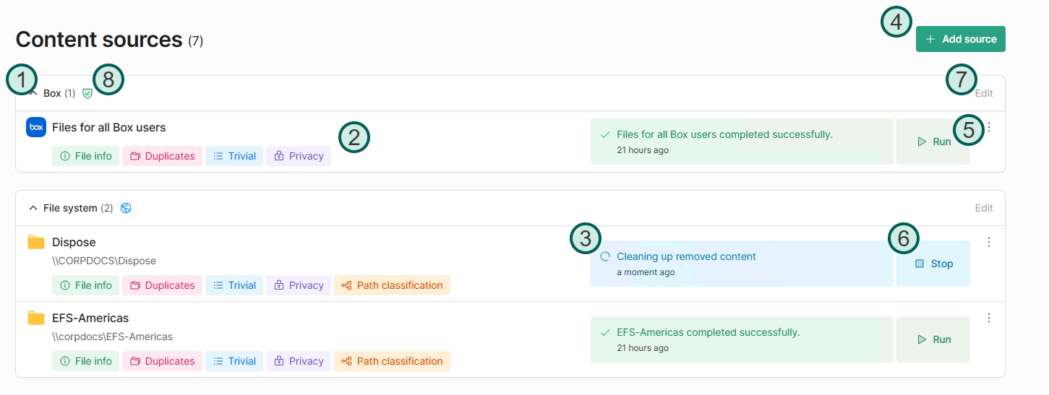
Task: Click the Add source button
Action: (x=960, y=39)
